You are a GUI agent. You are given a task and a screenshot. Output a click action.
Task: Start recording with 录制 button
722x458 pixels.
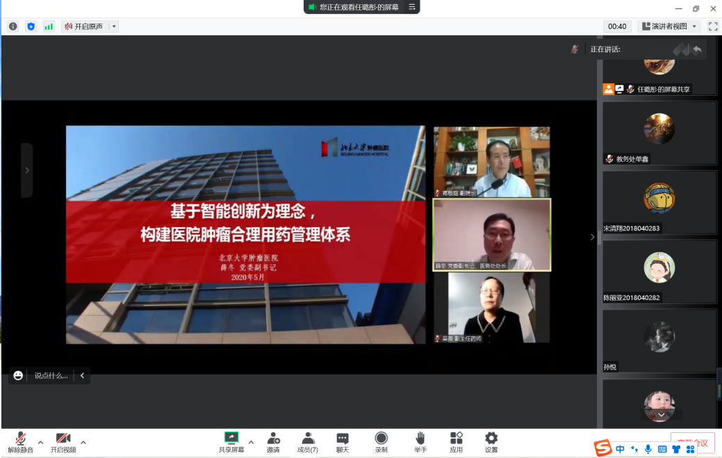[x=381, y=442]
